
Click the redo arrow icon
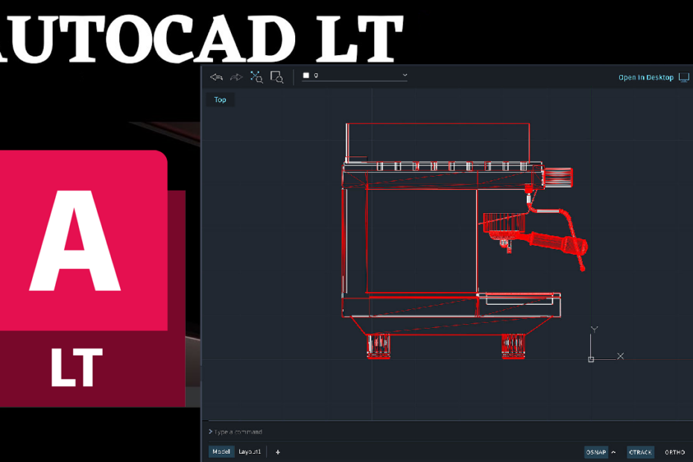click(236, 77)
